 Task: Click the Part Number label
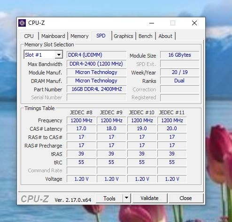coord(48,89)
